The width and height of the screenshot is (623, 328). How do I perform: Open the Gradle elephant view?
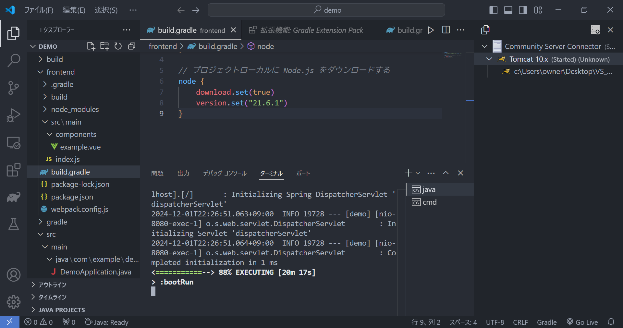tap(13, 197)
